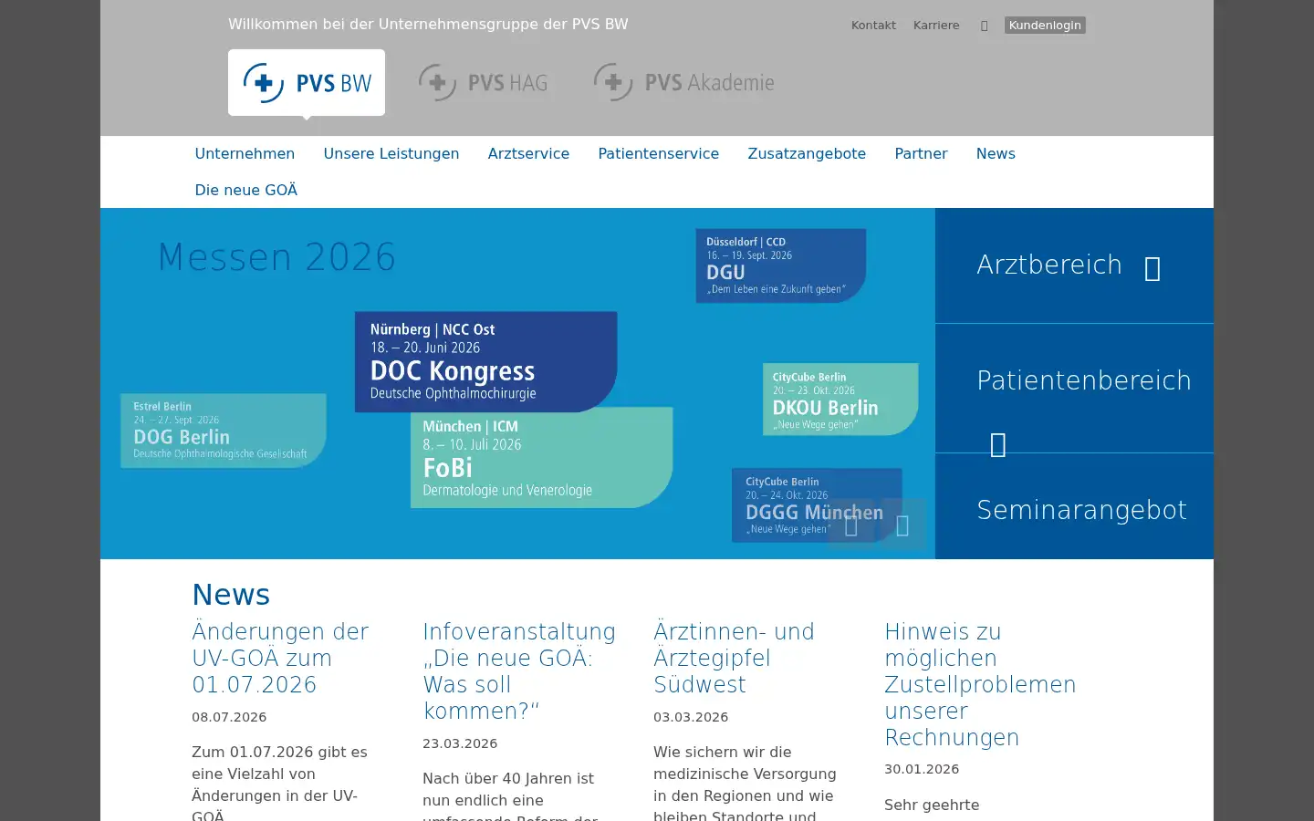Screen dimensions: 1314x821
Task: Open article Infoveranstaltung Die neue GOÄ
Action: (519, 670)
